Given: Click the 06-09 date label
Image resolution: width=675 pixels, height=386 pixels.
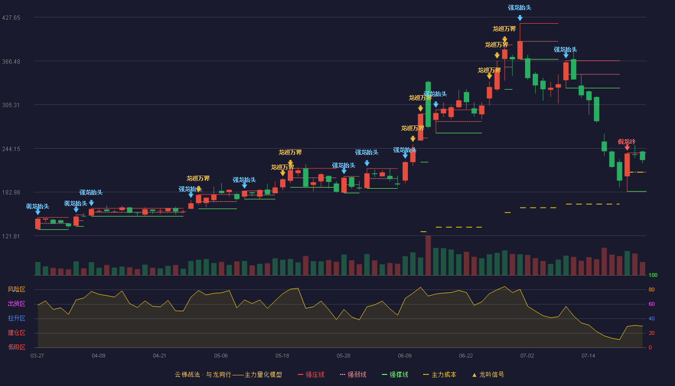Looking at the screenshot, I should [405, 356].
